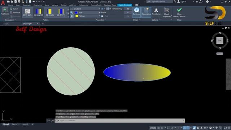
Task: Toggle polar tracking in status bar
Action: (x=172, y=128)
